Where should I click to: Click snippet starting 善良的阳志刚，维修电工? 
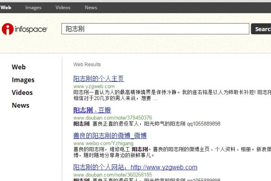[172, 152]
